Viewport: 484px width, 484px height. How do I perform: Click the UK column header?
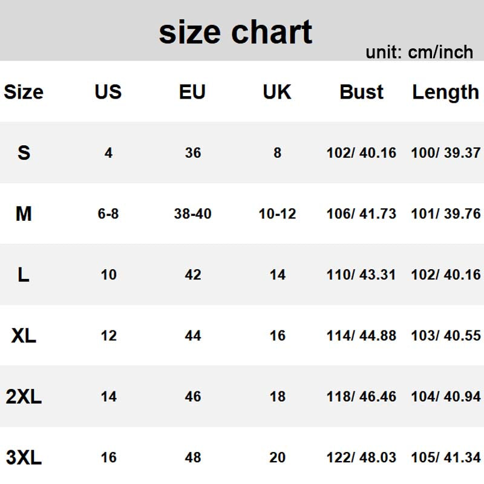pos(277,92)
